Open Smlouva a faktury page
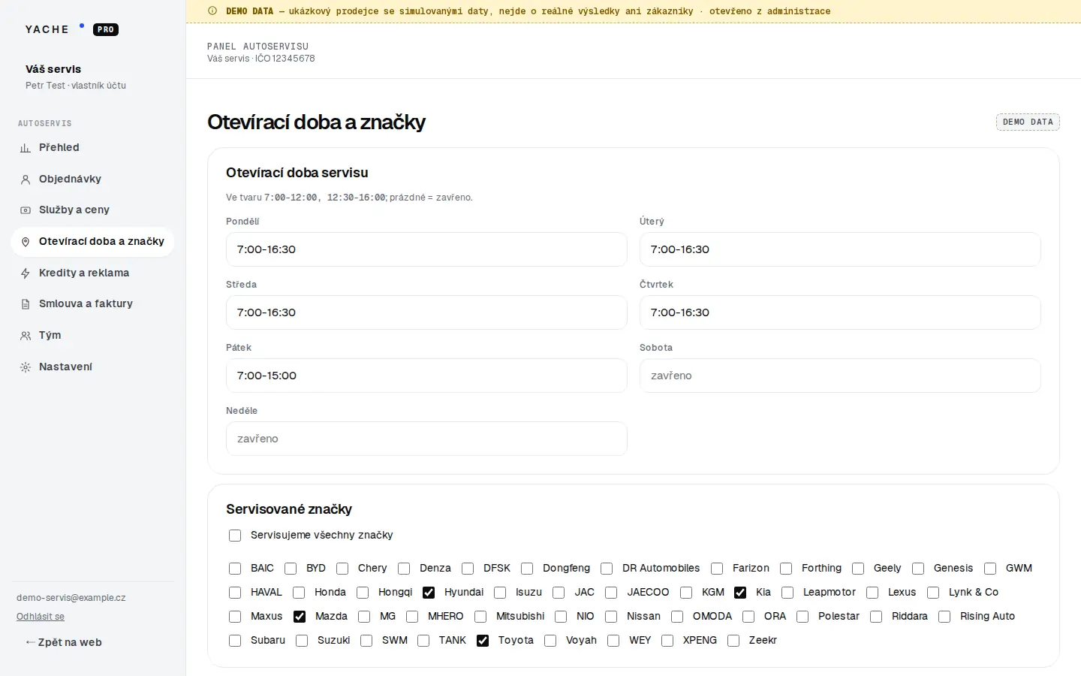This screenshot has height=676, width=1081. tap(92, 304)
